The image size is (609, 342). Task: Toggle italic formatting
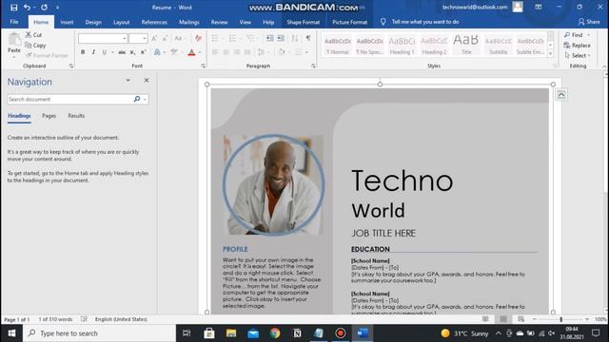tap(93, 52)
